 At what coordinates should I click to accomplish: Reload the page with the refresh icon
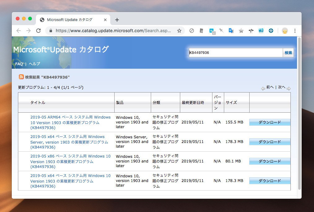click(x=38, y=31)
